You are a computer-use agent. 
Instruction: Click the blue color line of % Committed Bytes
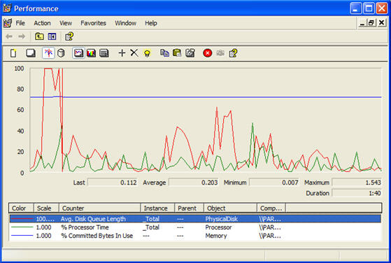[22, 235]
